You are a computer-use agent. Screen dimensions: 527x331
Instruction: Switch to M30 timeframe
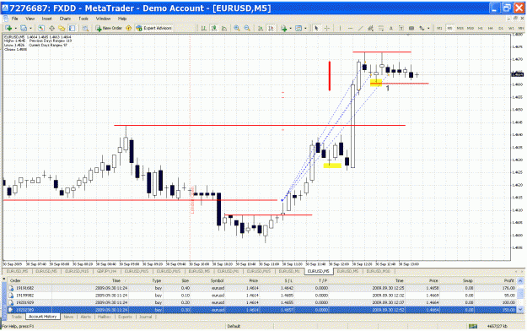tap(471, 28)
